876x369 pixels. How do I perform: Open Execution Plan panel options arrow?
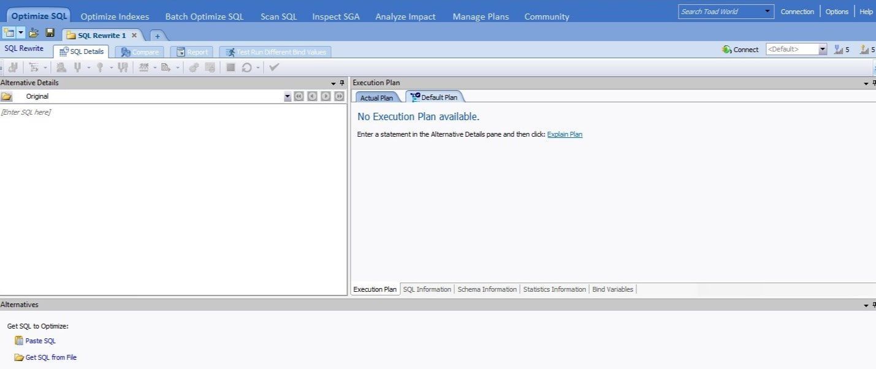(x=866, y=83)
